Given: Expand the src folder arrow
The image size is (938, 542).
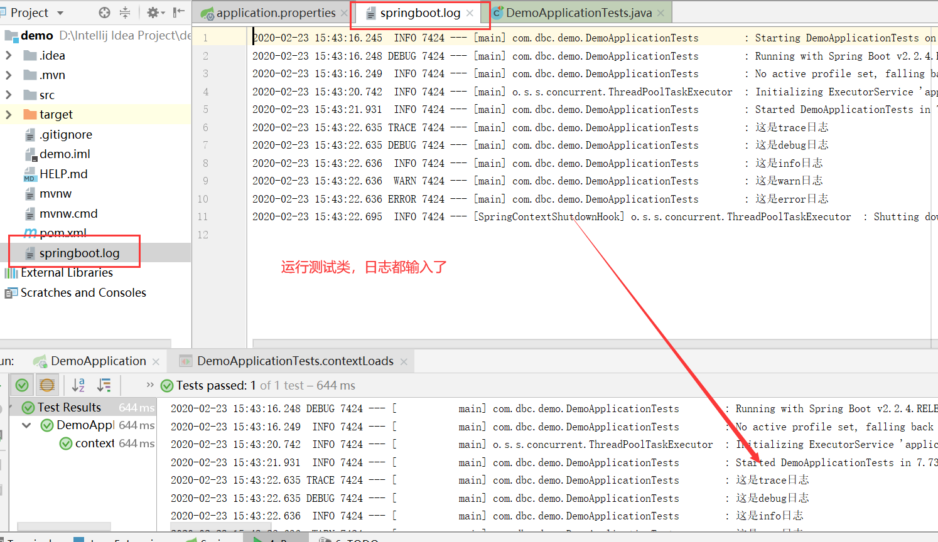Looking at the screenshot, I should (8, 95).
